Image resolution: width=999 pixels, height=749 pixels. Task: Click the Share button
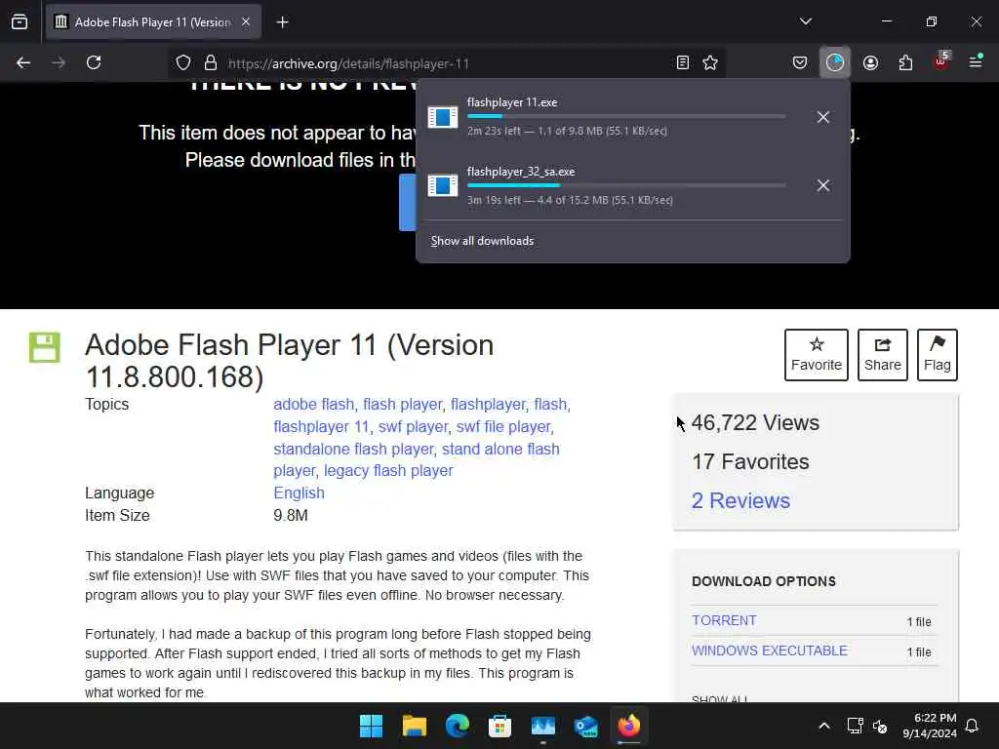tap(882, 355)
